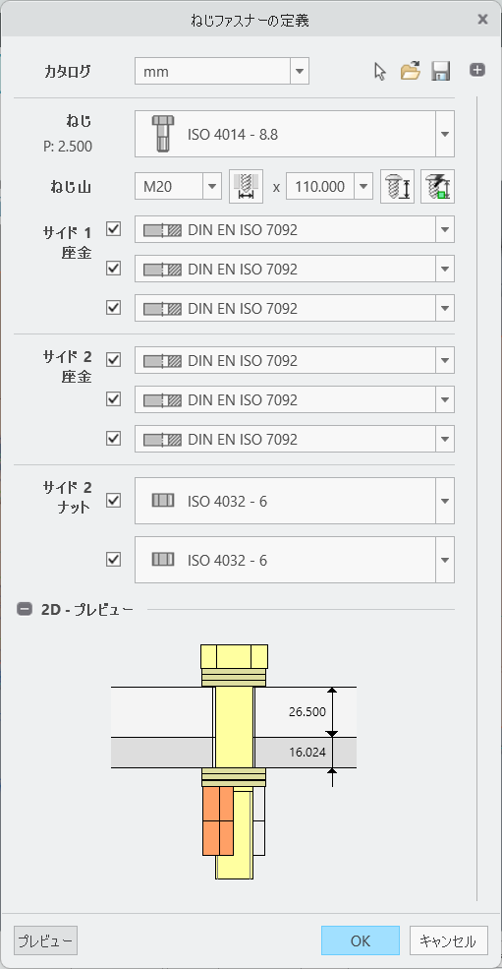The image size is (502, 969).
Task: Save fastener with floppy disk icon
Action: [440, 72]
